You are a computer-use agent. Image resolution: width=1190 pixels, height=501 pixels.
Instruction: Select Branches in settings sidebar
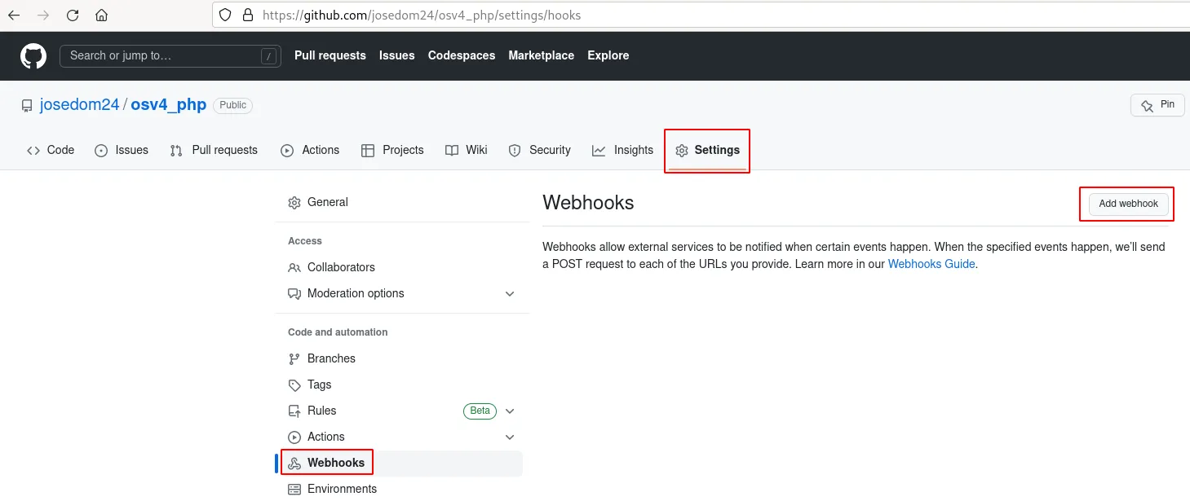tap(331, 358)
